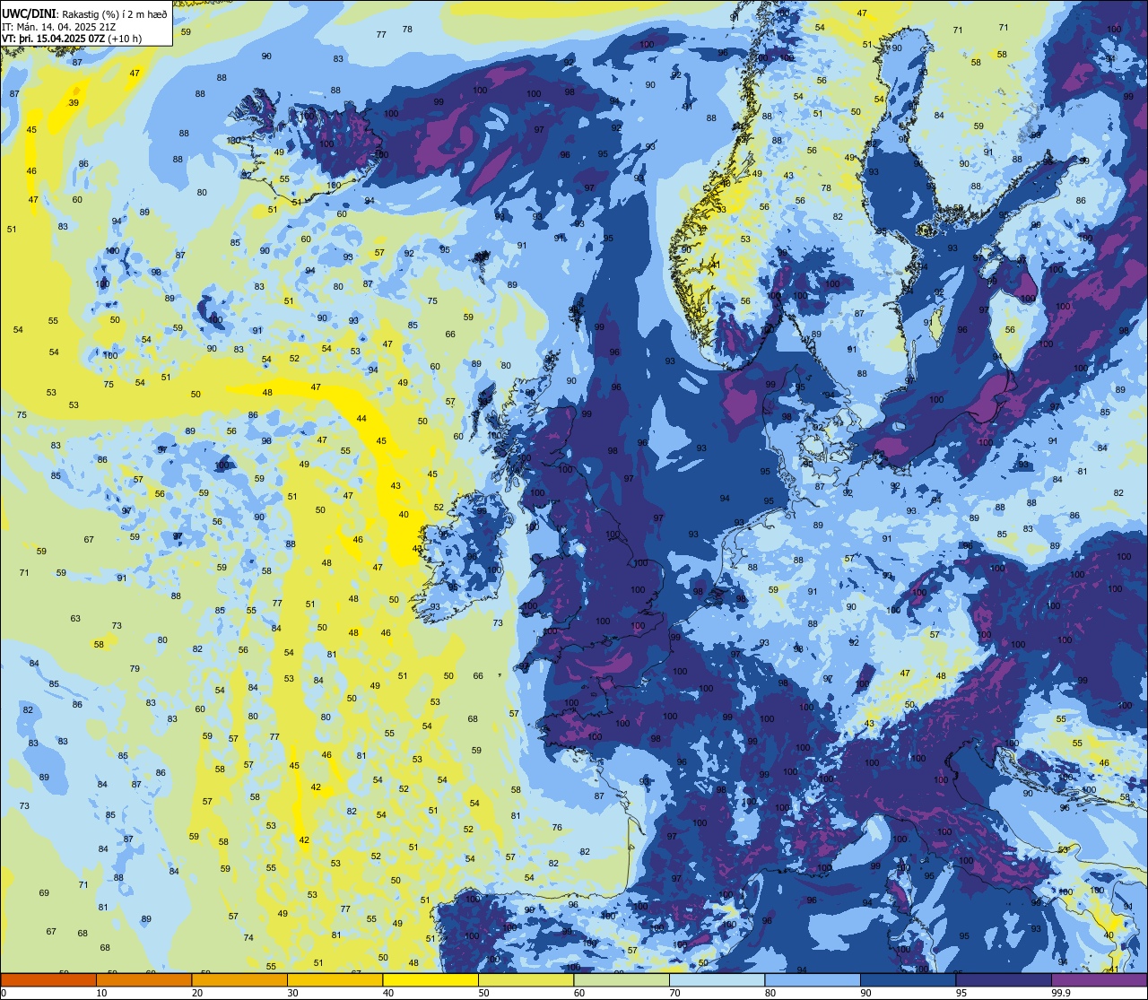Click the 30–40 amber legend segment

pos(335,980)
